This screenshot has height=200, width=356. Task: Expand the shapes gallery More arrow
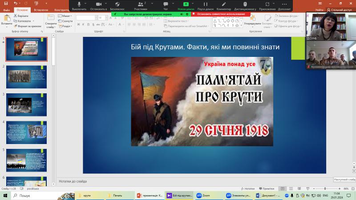point(241,26)
